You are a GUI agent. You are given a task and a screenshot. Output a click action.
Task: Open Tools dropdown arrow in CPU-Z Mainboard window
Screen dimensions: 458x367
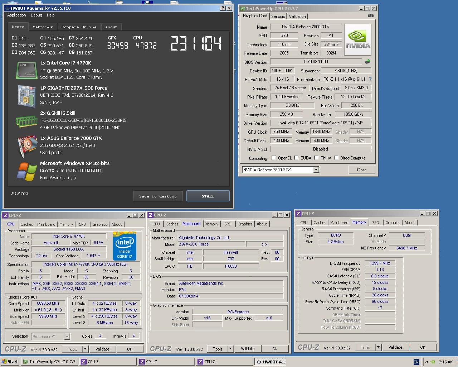230,349
